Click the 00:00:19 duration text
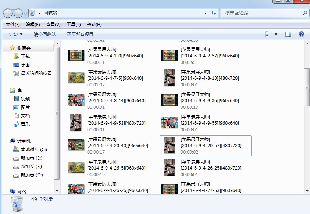The width and height of the screenshot is (310, 214). (x=96, y=175)
